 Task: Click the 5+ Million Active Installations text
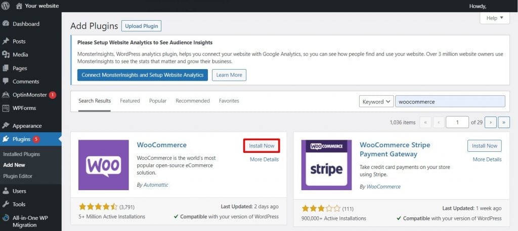(112, 216)
